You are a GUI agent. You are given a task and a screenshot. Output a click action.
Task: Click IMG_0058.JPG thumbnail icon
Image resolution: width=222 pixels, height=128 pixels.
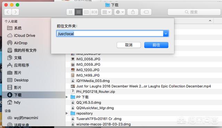(73, 59)
